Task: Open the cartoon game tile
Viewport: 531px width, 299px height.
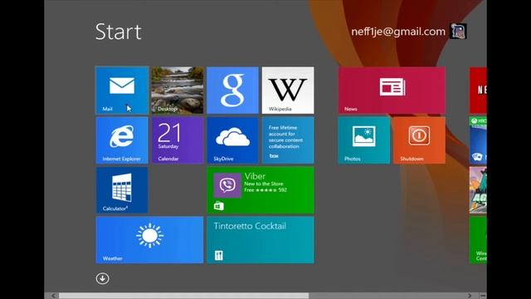Action: tap(478, 190)
